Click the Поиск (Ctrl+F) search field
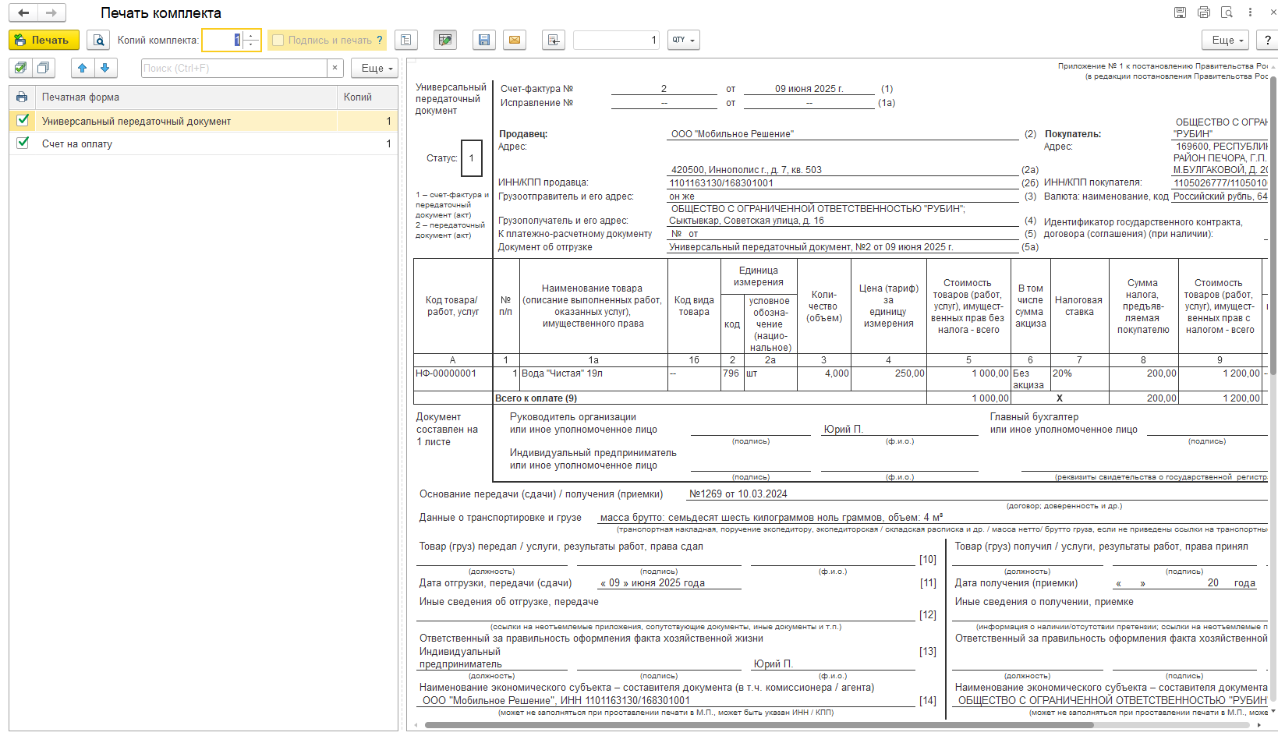 [234, 68]
